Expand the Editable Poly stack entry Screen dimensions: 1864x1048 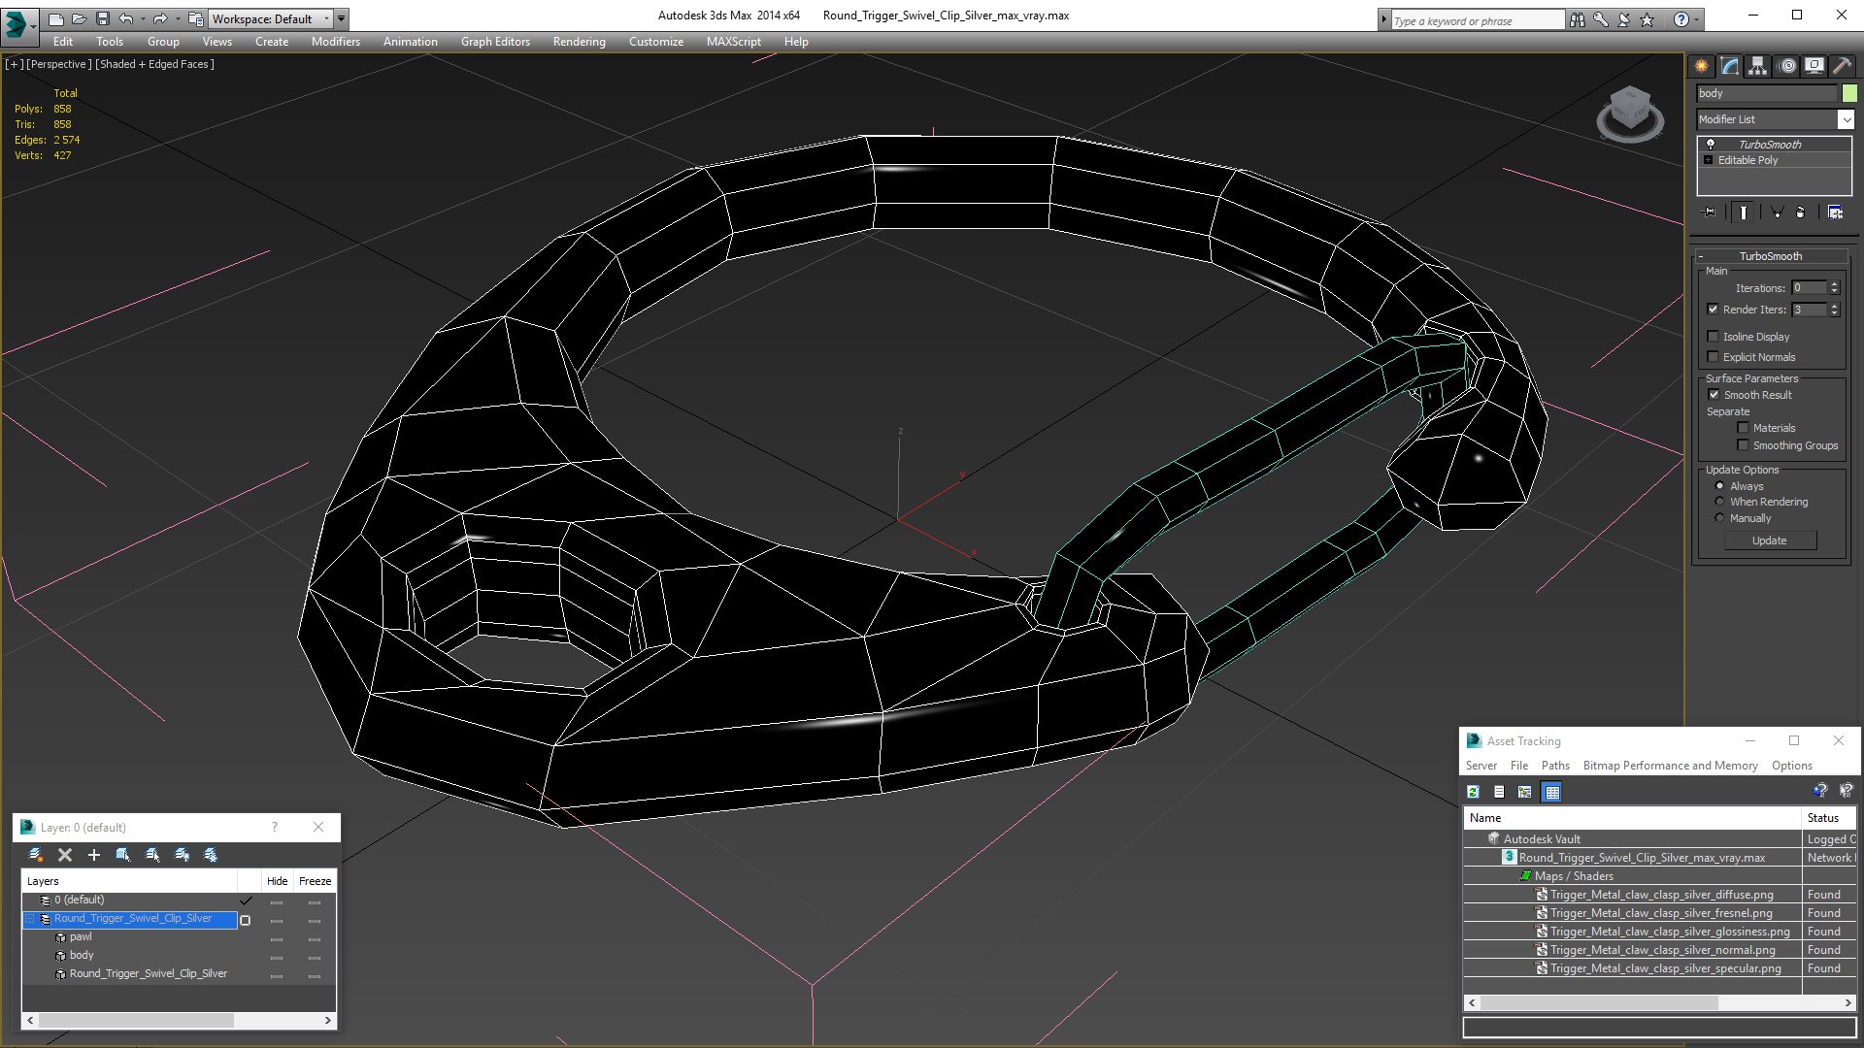[1708, 160]
